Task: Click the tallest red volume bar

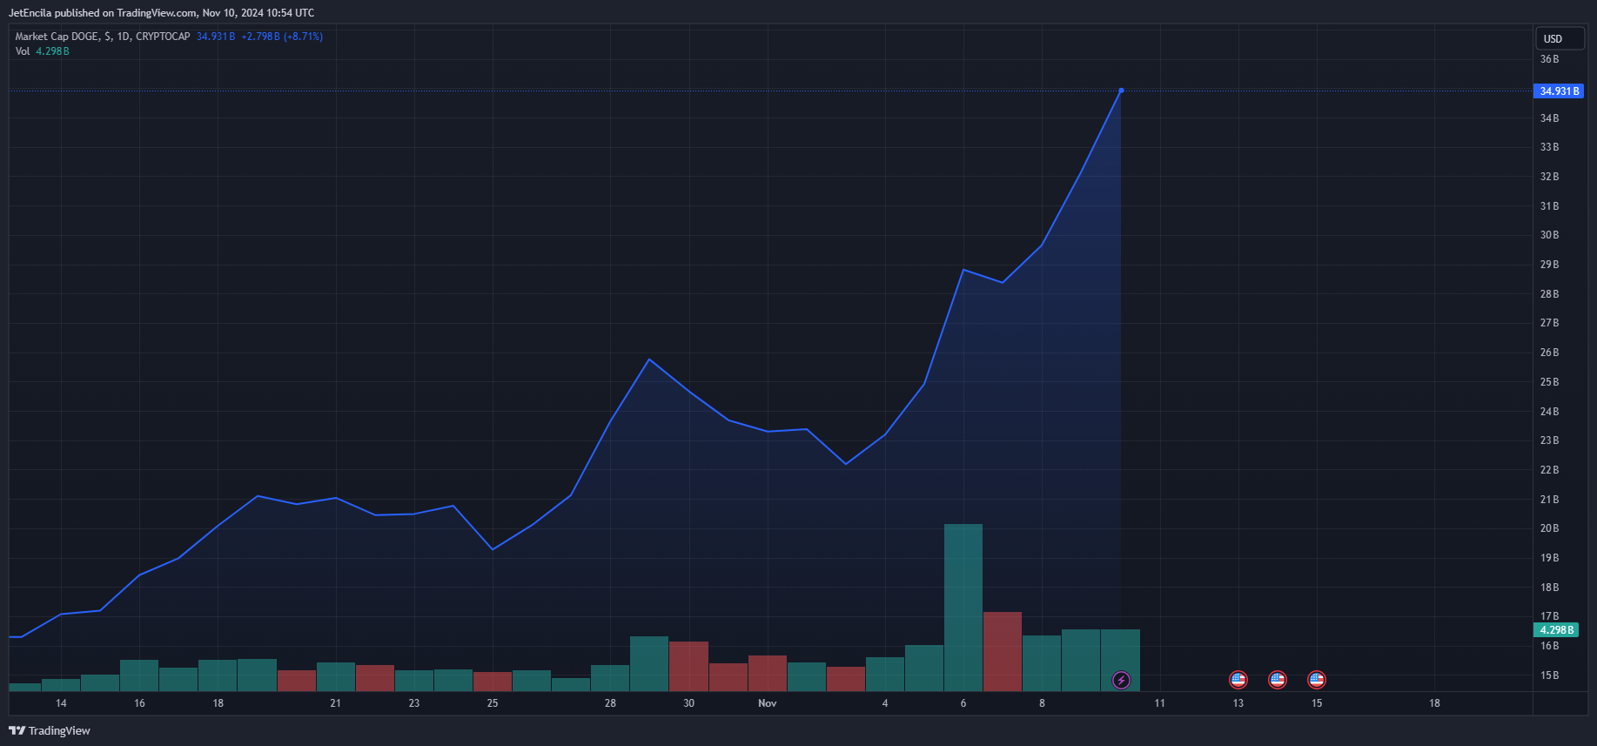Action: [1003, 652]
